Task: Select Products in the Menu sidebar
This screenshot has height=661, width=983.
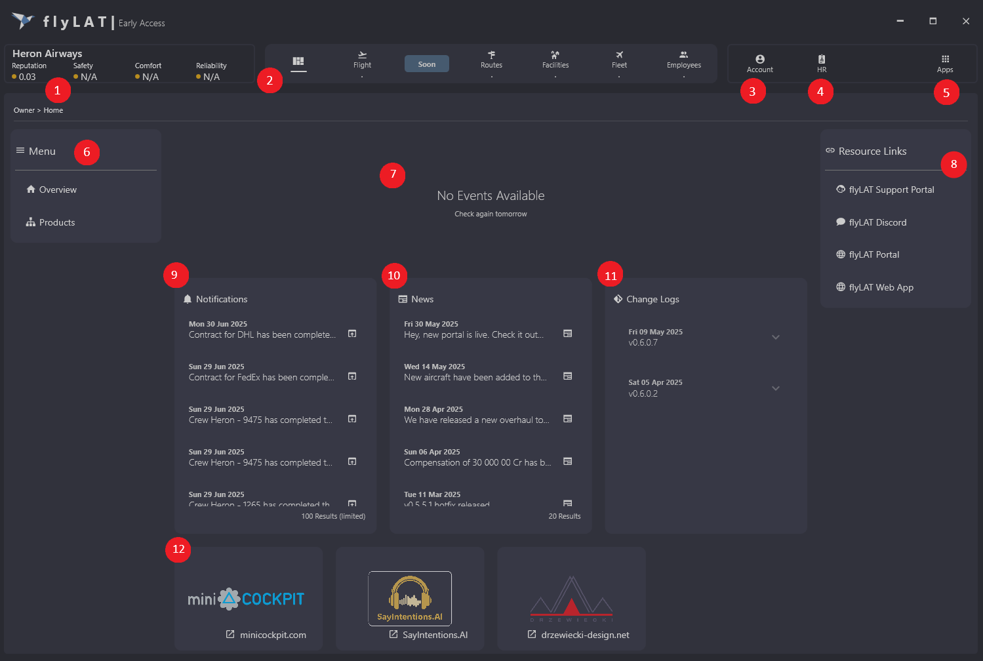Action: click(57, 222)
